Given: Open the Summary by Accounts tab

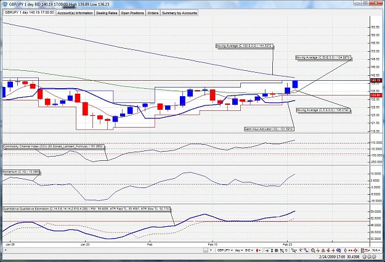Looking at the screenshot, I should click(x=179, y=13).
